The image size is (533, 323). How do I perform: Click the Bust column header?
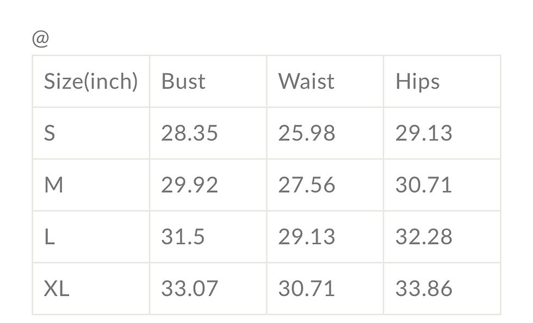pos(183,81)
